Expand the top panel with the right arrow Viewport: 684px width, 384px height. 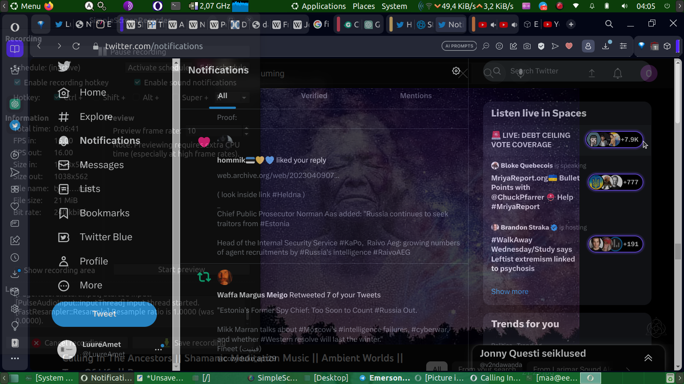[x=680, y=6]
